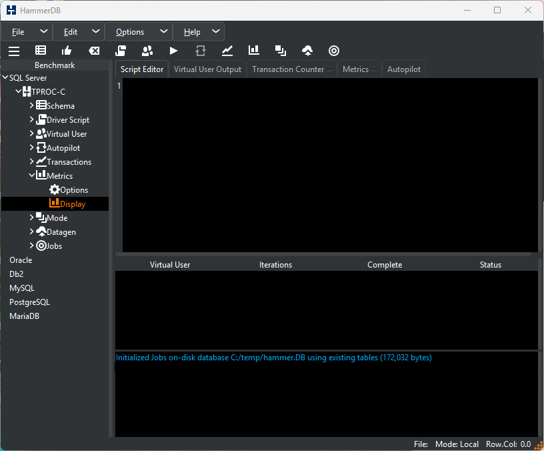
Task: Start Virtual Users with the play icon
Action: (173, 51)
